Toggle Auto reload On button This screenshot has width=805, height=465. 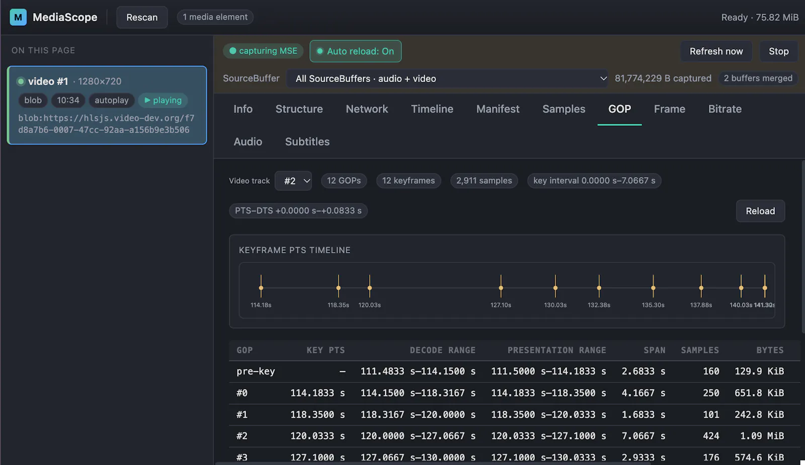356,51
